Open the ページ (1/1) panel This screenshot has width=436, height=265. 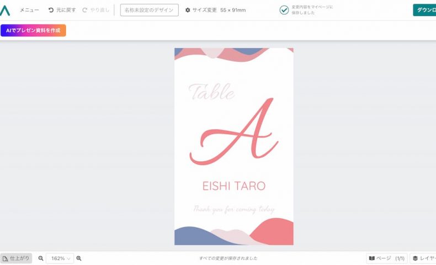coord(387,258)
